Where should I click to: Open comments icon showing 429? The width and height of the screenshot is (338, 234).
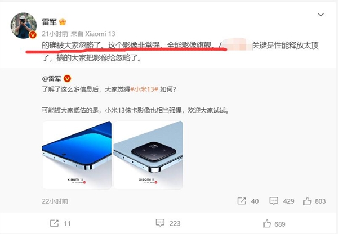tap(274, 201)
